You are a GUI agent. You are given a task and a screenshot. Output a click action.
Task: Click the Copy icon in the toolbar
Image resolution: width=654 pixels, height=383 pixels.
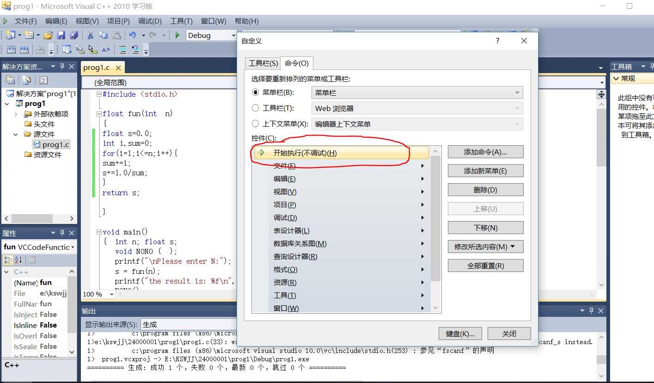tap(104, 35)
